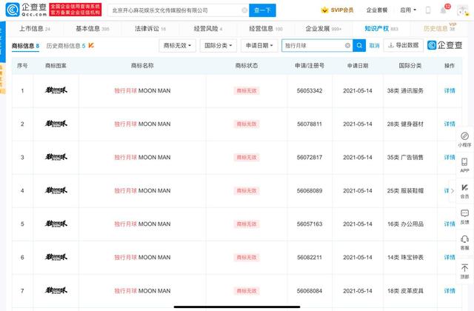Clear the 独行月球 filter text
The image size is (474, 311).
pyautogui.click(x=347, y=46)
